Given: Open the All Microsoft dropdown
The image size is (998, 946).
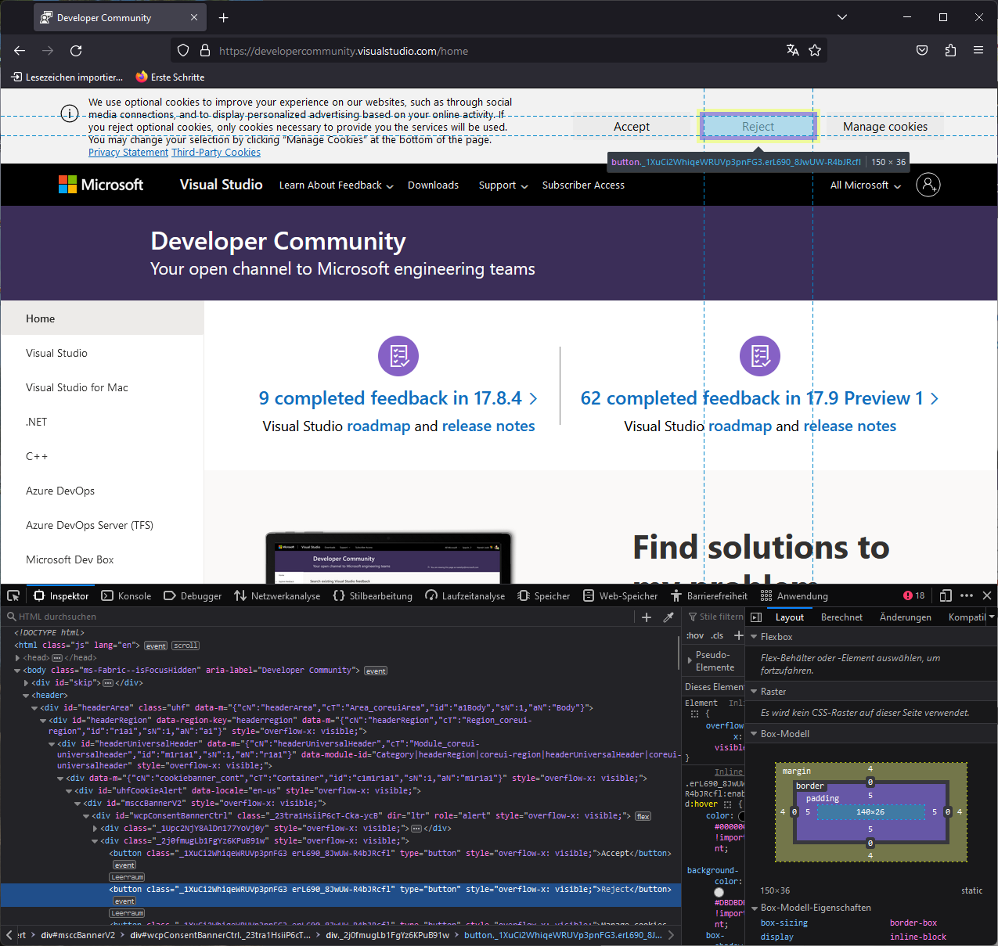Looking at the screenshot, I should tap(864, 185).
